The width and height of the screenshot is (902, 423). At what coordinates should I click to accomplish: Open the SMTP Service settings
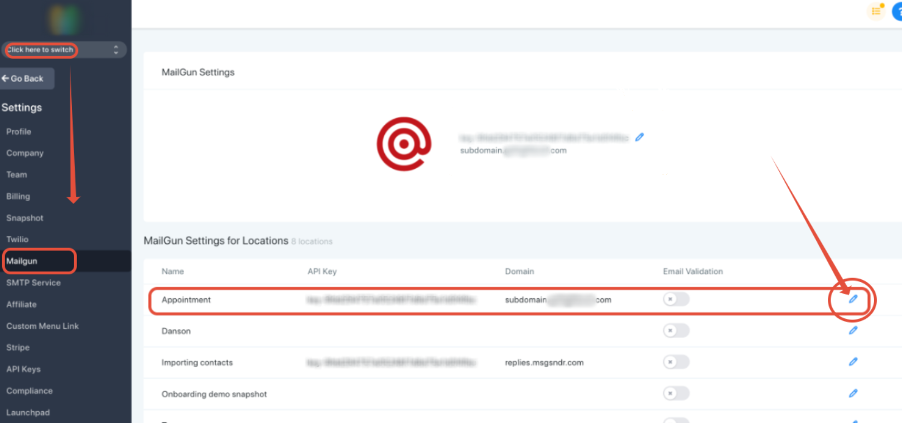point(33,283)
